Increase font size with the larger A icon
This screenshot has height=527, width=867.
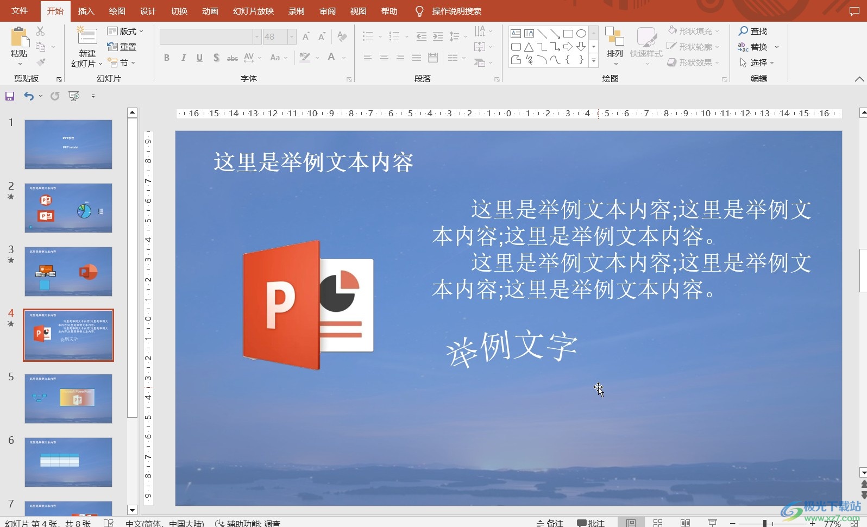coord(306,36)
